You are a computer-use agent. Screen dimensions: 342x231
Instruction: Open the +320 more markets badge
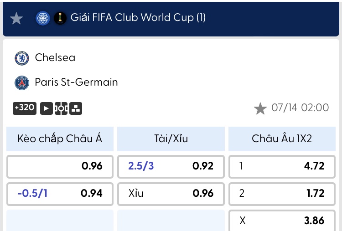coord(25,108)
